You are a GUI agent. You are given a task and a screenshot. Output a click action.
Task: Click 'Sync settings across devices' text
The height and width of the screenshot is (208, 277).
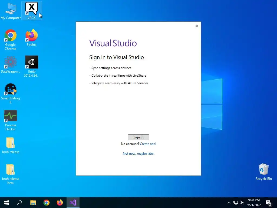(x=111, y=68)
